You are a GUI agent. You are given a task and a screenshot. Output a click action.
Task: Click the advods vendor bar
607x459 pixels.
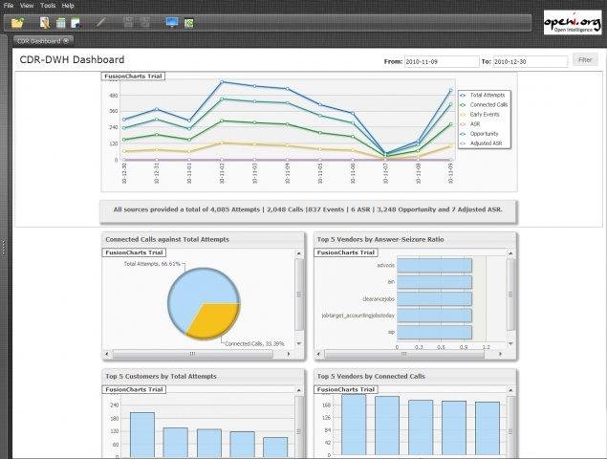pos(434,266)
